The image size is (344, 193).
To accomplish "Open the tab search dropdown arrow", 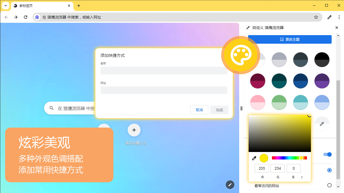I will click(6, 6).
